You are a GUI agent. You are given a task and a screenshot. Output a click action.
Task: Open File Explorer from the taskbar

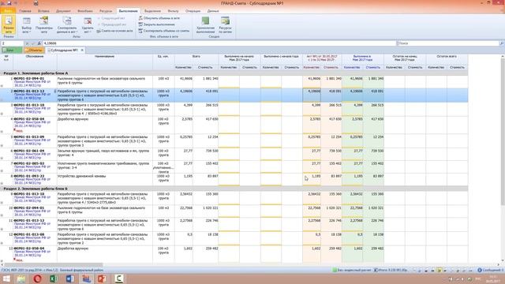click(21, 278)
